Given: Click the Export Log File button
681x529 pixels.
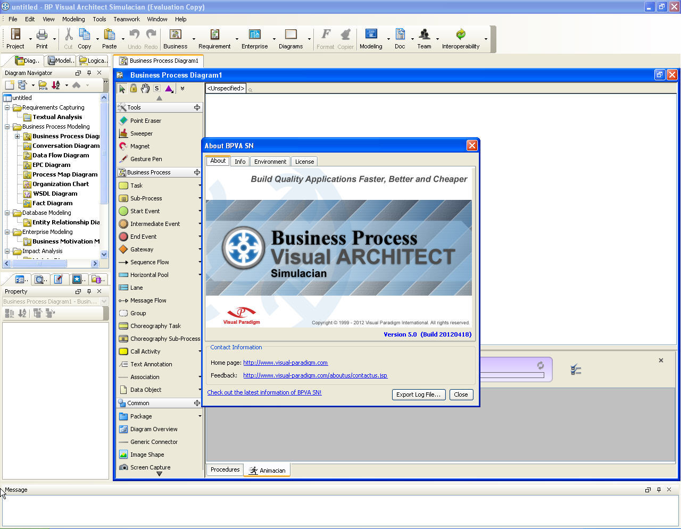Looking at the screenshot, I should tap(419, 394).
